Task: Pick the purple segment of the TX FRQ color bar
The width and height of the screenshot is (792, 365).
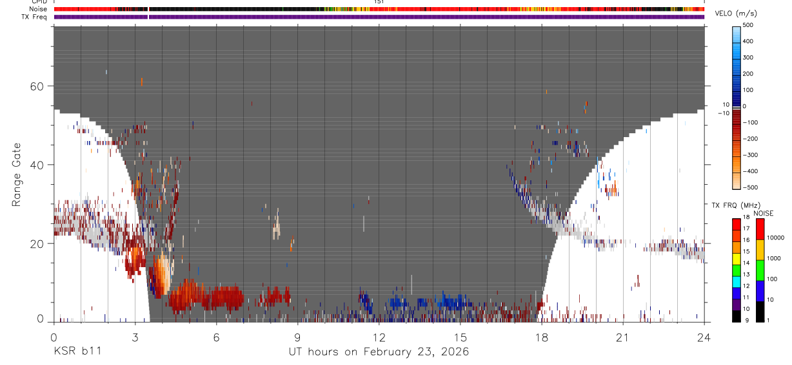Action: (736, 303)
